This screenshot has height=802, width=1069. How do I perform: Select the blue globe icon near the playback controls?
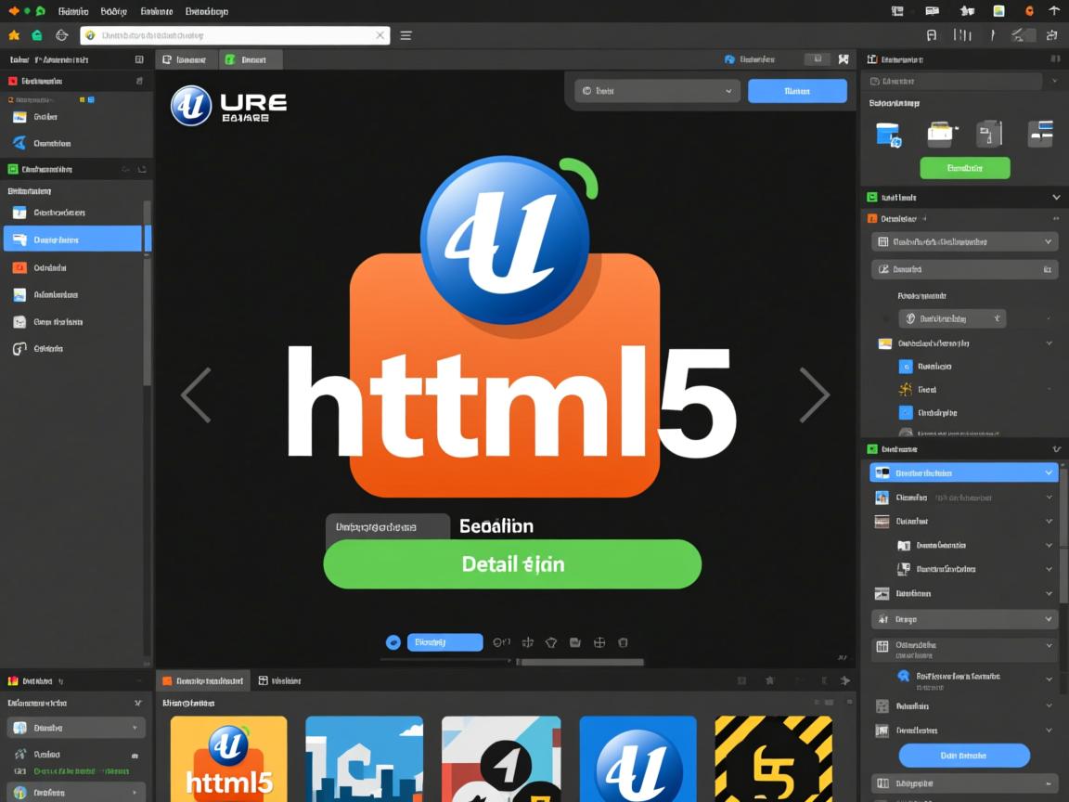coord(393,641)
